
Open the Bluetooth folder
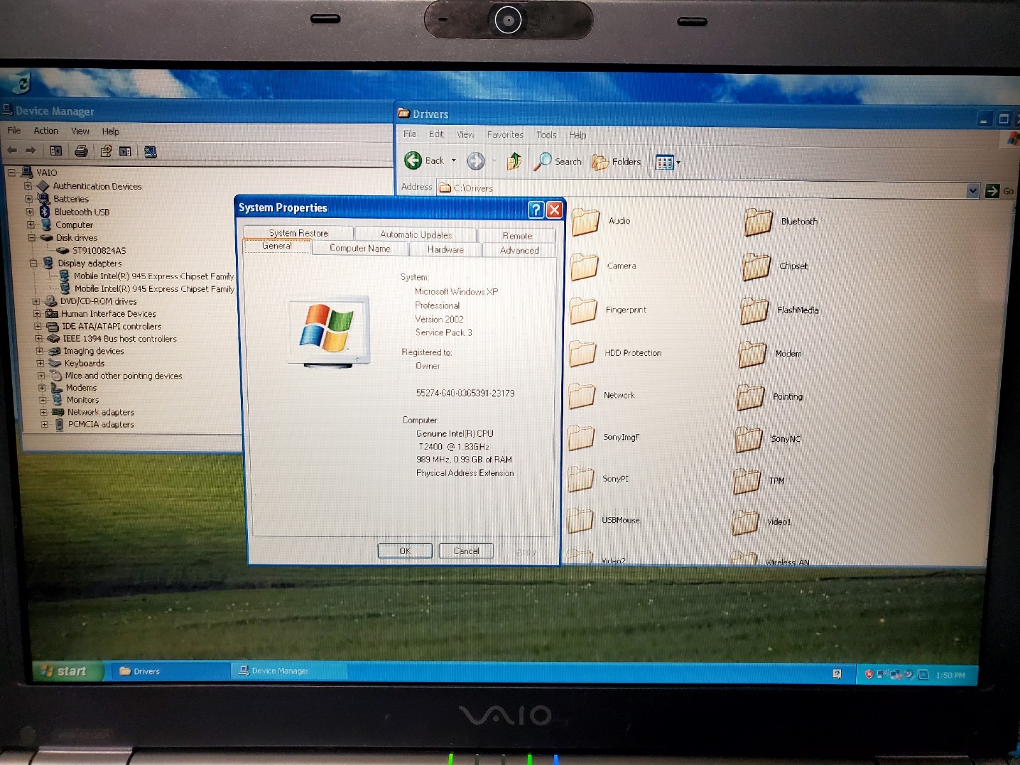tap(781, 222)
